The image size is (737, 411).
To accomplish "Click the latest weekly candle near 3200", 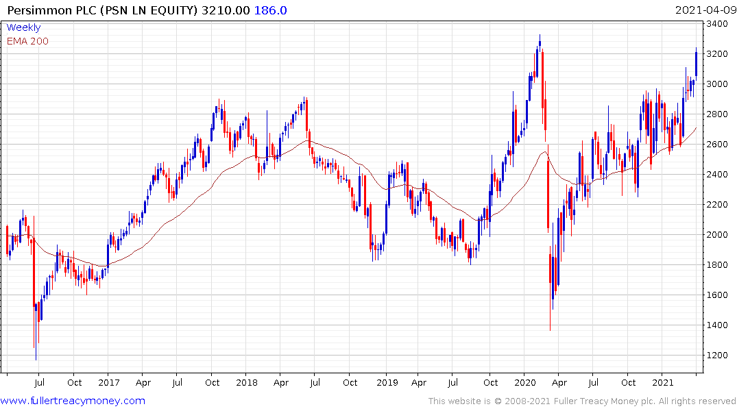I will pos(696,64).
